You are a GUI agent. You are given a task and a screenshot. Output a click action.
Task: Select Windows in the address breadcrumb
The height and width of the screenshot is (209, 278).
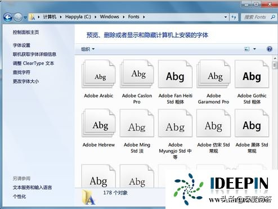point(109,17)
